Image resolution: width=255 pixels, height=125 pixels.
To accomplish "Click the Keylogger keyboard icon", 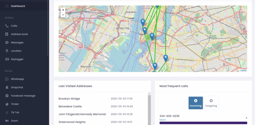I will [x=7, y=59].
